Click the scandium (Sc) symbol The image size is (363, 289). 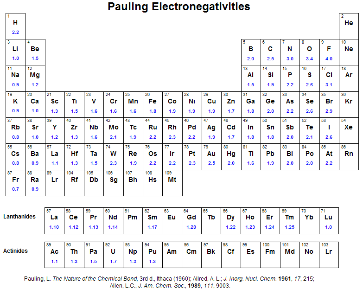[55, 101]
